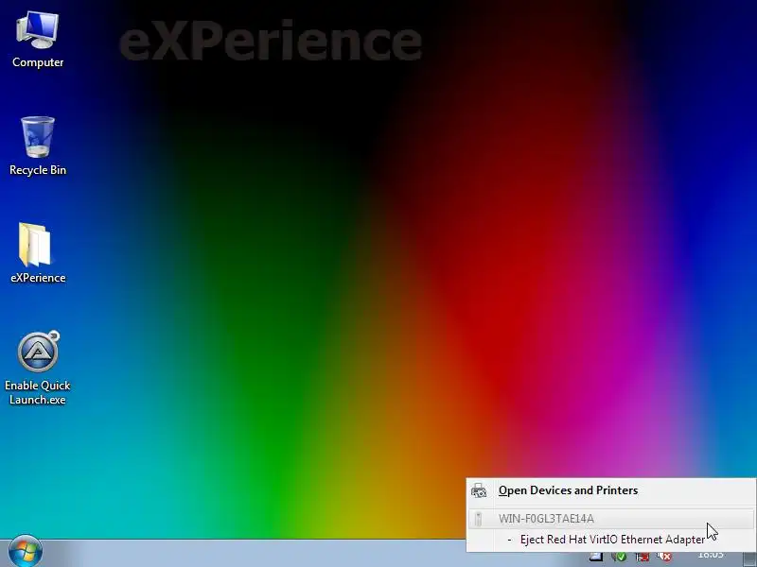Click the Enable Quick Launch.exe label text
Viewport: 757px width, 567px height.
tap(38, 392)
